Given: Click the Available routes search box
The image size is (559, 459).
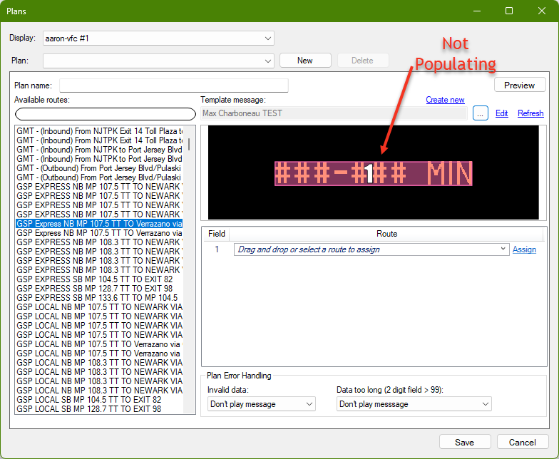Looking at the screenshot, I should 105,114.
